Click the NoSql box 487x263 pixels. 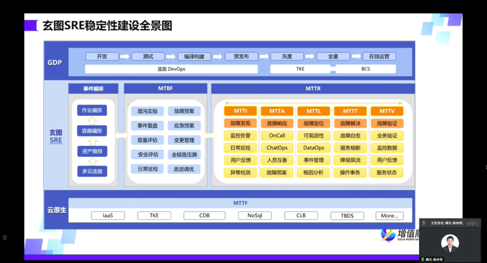click(255, 216)
